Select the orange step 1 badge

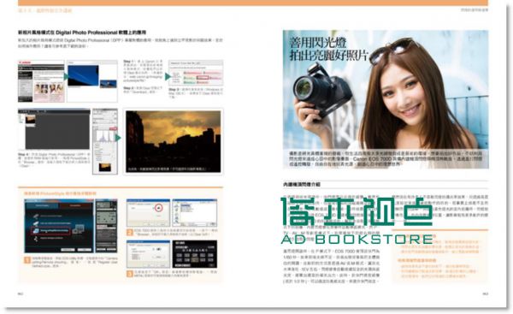[x=27, y=260]
